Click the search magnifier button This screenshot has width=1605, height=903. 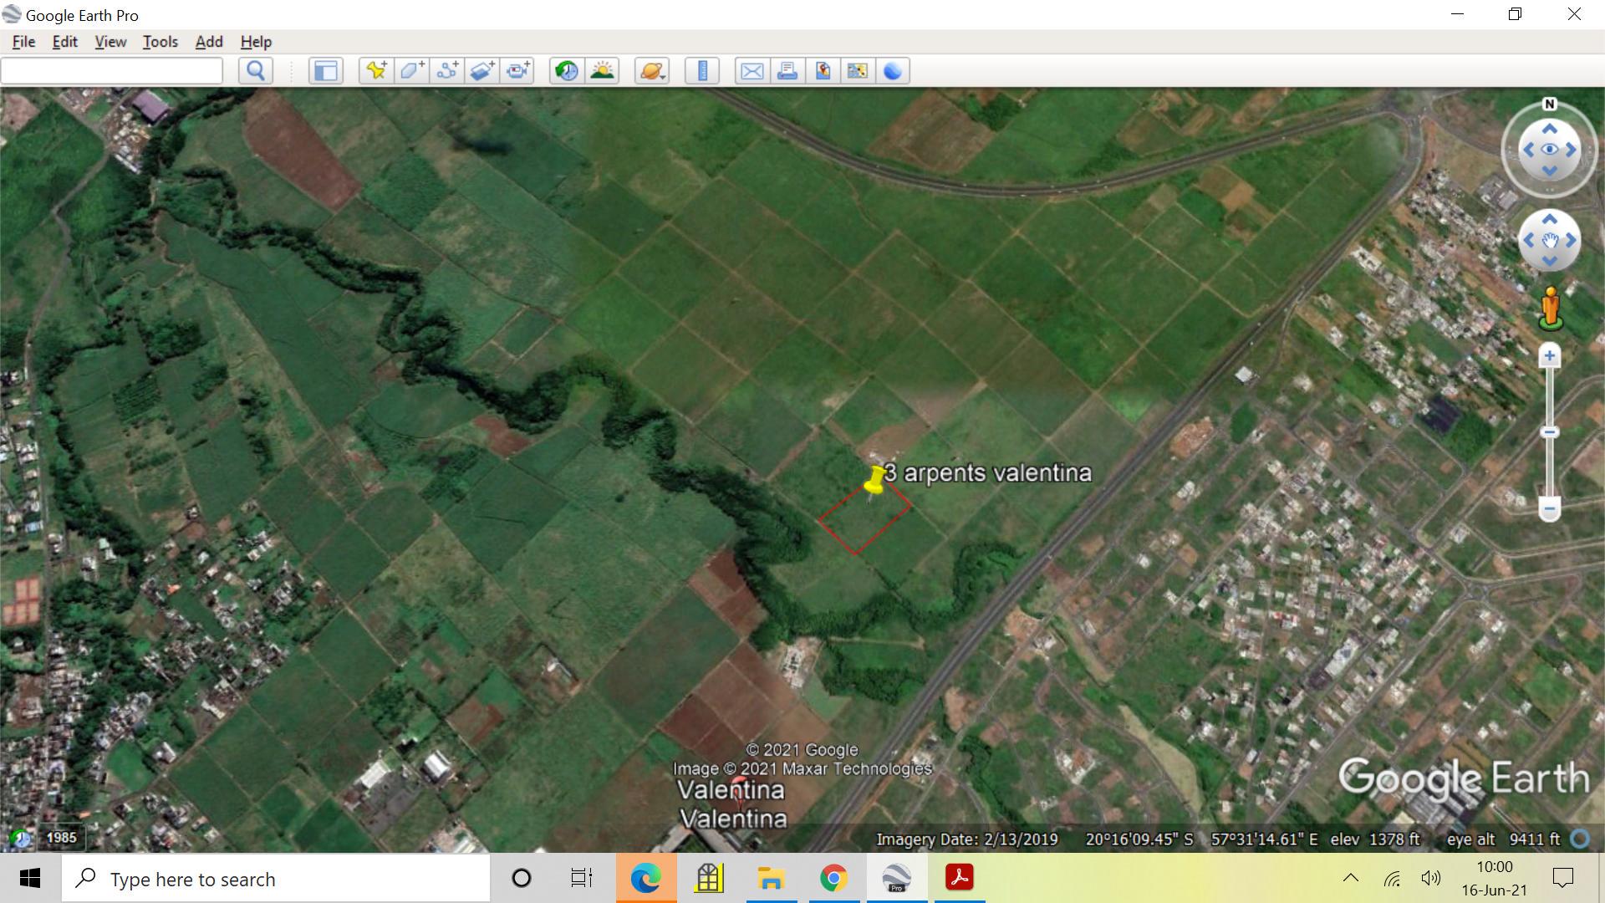[x=256, y=71]
